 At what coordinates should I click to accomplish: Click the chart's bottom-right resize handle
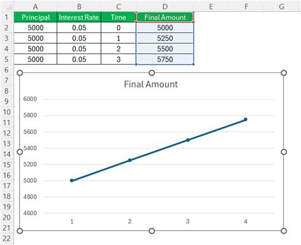(284, 231)
